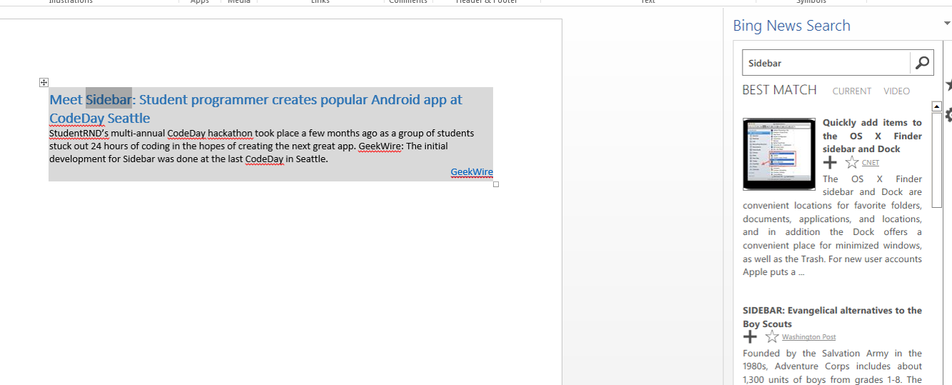The height and width of the screenshot is (385, 952).
Task: Open the 'Meet Sidebar' headline link in document
Action: 256,109
